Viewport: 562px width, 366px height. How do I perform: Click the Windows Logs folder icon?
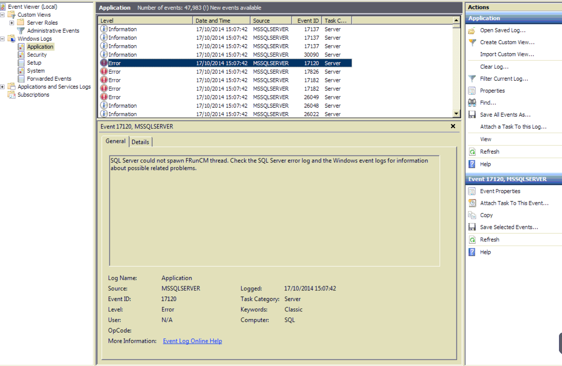(12, 39)
